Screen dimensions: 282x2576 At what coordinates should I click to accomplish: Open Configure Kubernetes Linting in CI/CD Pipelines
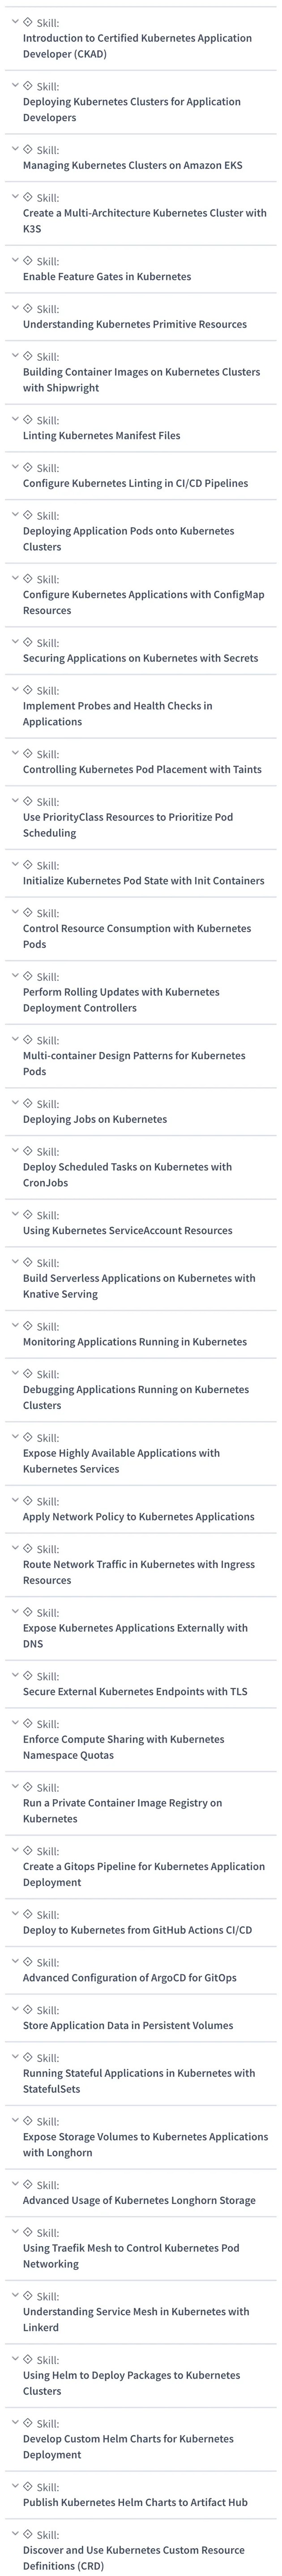[136, 483]
